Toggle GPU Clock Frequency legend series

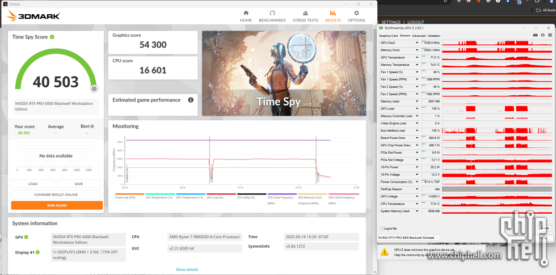(343, 199)
